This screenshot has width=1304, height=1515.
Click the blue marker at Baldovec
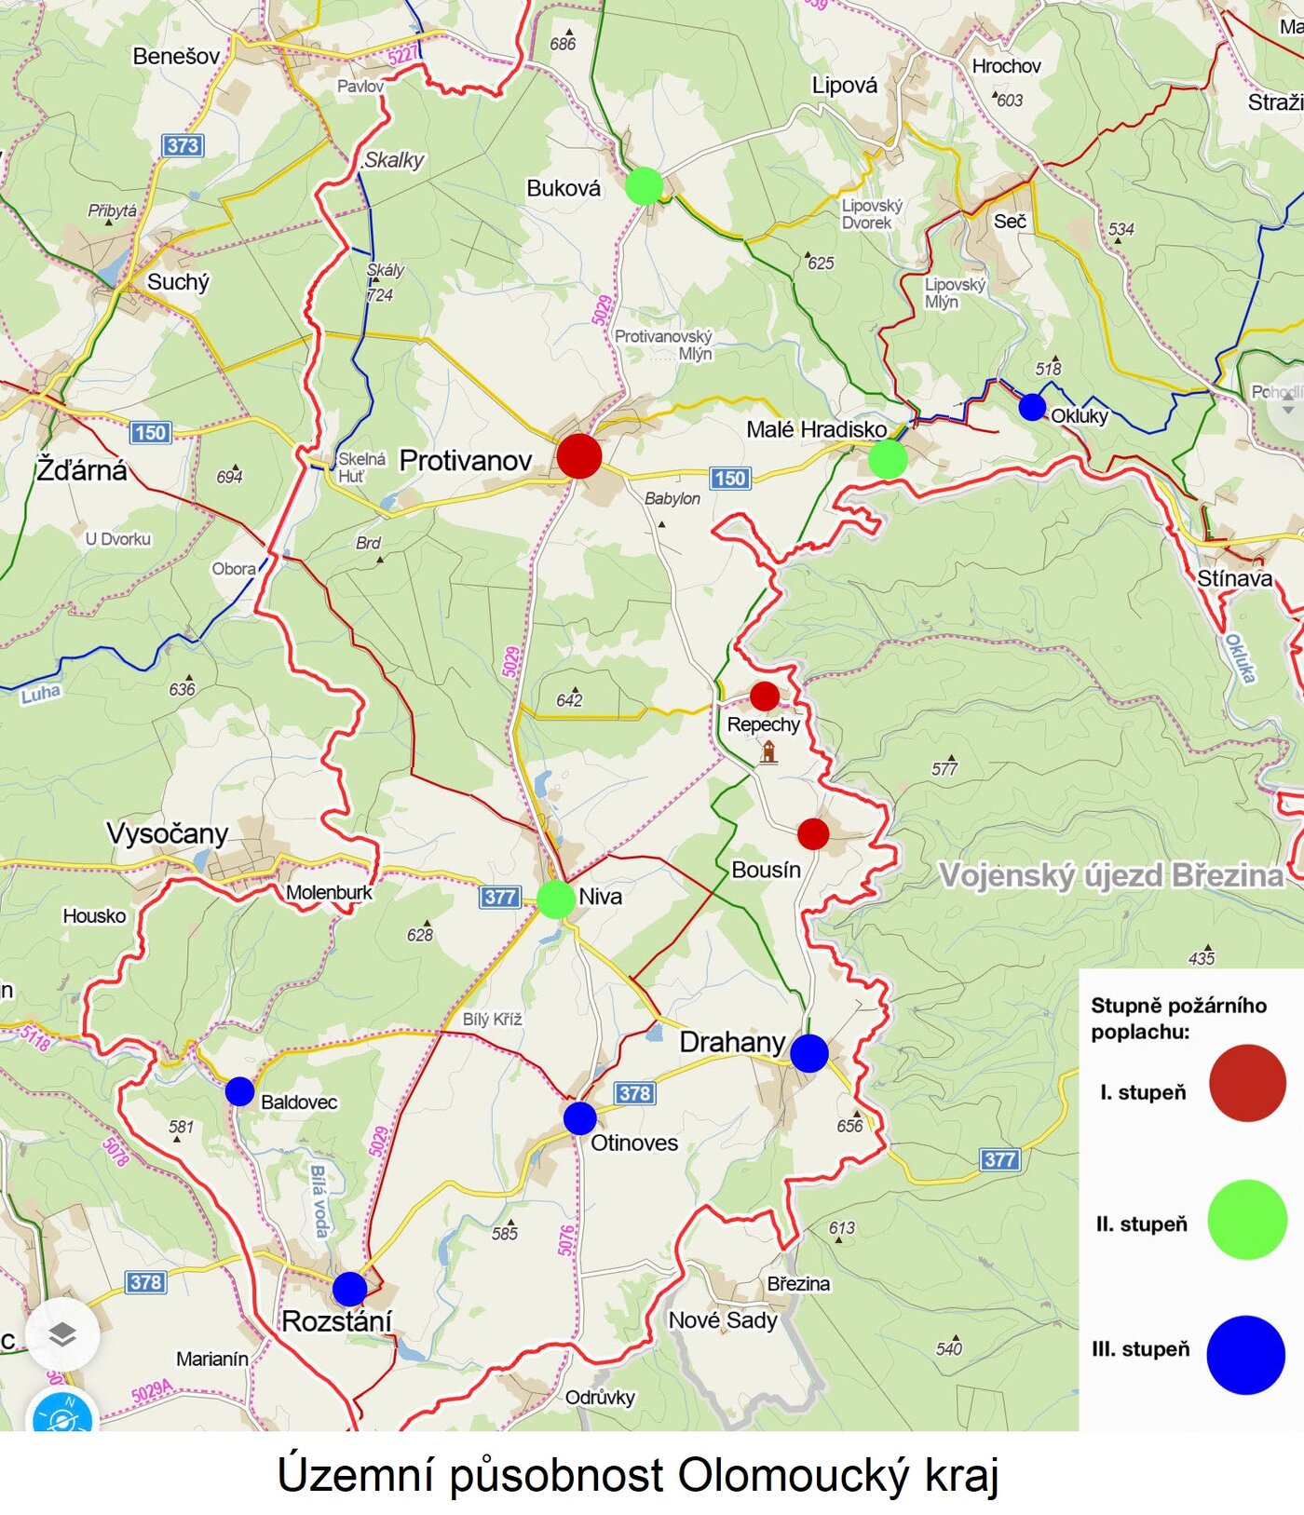[239, 1091]
